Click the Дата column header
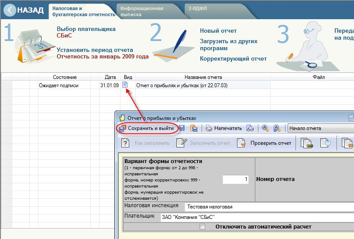This screenshot has height=239, width=354. click(x=110, y=77)
